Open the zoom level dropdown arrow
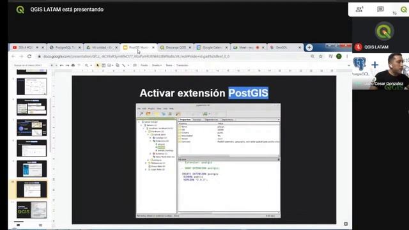This screenshot has height=230, width=409. pyautogui.click(x=91, y=65)
